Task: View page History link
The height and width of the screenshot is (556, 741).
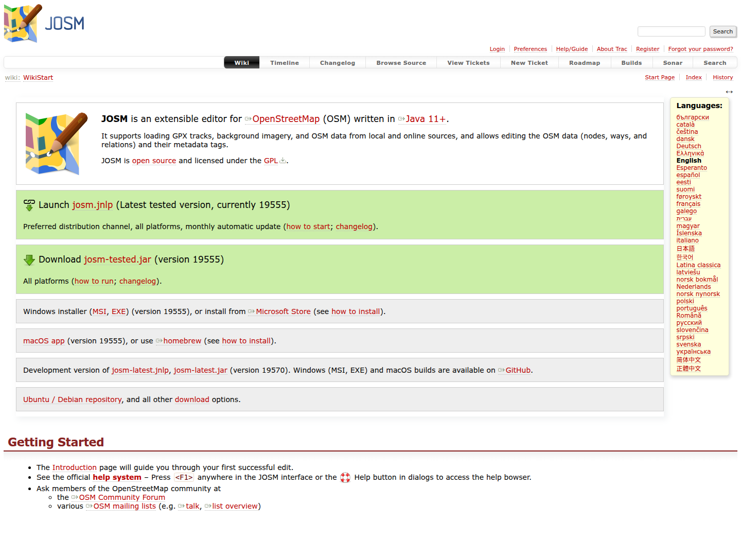Action: tap(723, 78)
